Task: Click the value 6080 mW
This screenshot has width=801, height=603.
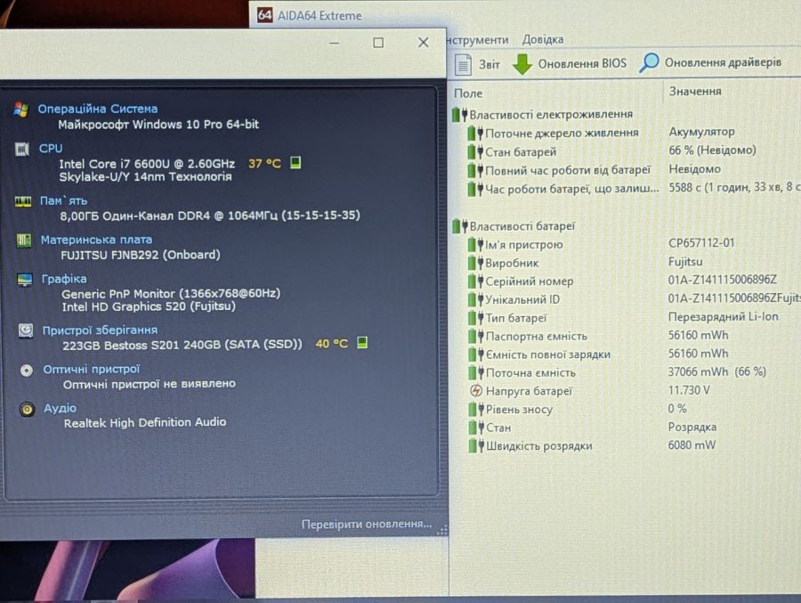Action: (x=692, y=445)
